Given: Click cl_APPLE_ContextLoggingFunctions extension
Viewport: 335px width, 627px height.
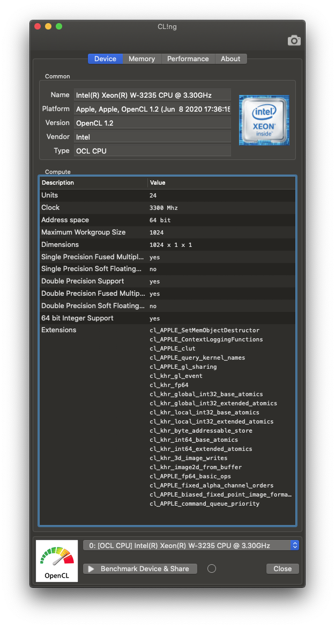Looking at the screenshot, I should coord(206,339).
